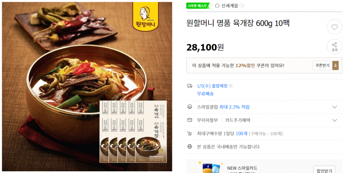Click the delivery truck icon

click(190, 86)
